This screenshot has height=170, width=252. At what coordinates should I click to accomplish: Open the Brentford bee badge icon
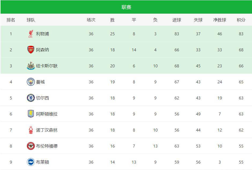[x=31, y=146]
